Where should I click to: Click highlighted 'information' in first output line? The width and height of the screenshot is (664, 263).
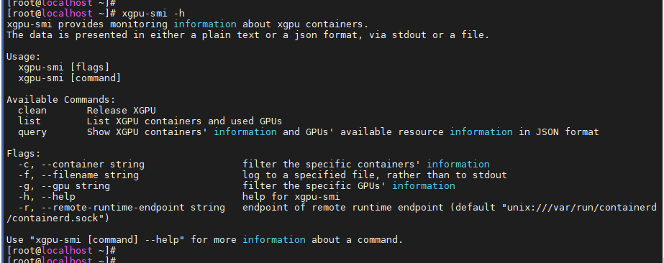tap(205, 24)
